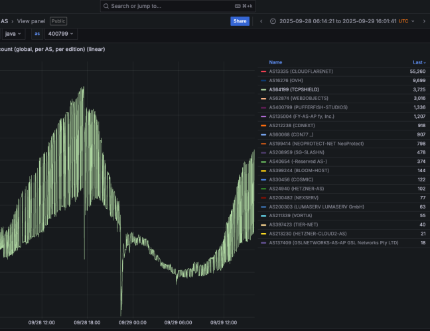Toggle AS24940 HETZNER-AS series in legend
Image resolution: width=430 pixels, height=331 pixels.
click(291, 189)
